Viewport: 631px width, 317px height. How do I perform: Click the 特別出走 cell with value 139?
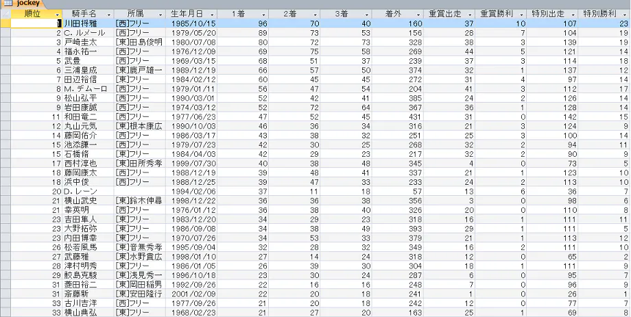[552, 42]
